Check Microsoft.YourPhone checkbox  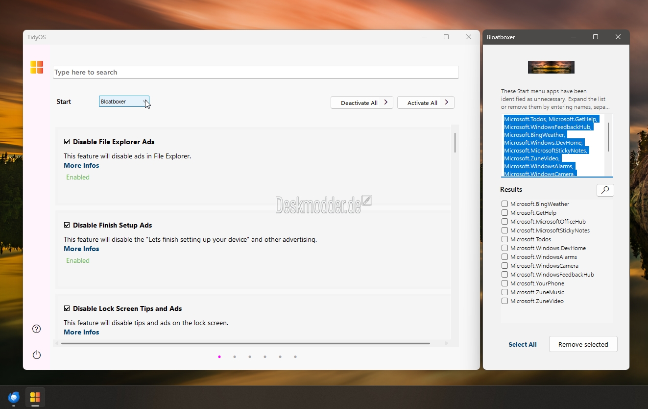coord(504,283)
